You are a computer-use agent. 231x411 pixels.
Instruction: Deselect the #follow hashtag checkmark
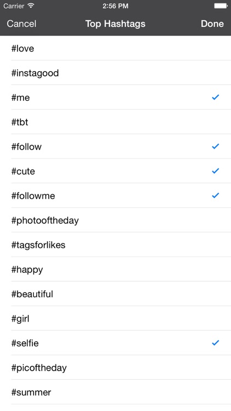pyautogui.click(x=215, y=146)
